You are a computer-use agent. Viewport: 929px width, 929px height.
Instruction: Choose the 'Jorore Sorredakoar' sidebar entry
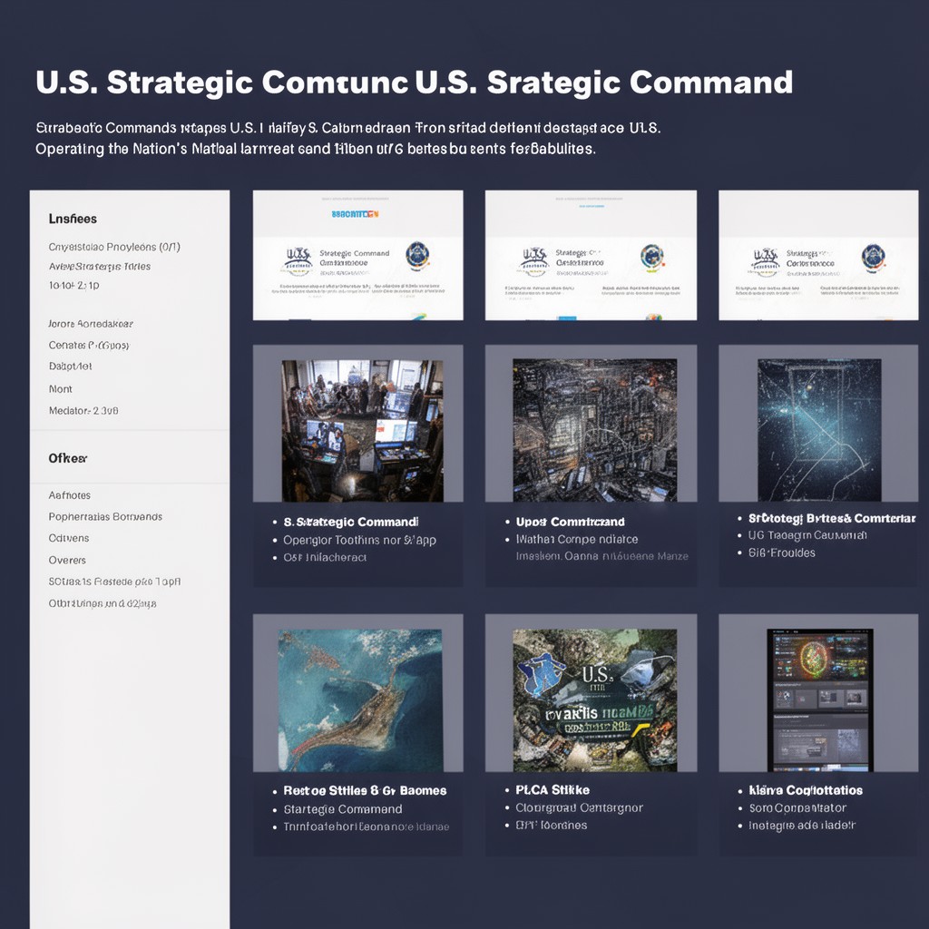pyautogui.click(x=91, y=324)
